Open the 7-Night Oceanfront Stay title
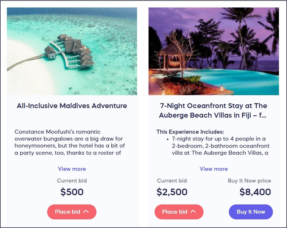 tap(214, 110)
